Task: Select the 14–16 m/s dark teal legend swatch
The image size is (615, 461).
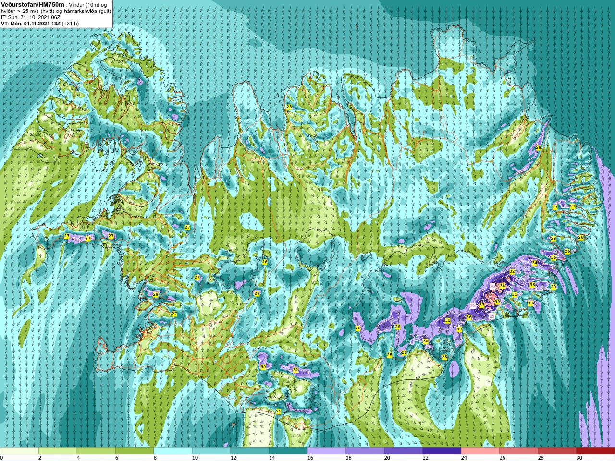Action: pyautogui.click(x=288, y=451)
